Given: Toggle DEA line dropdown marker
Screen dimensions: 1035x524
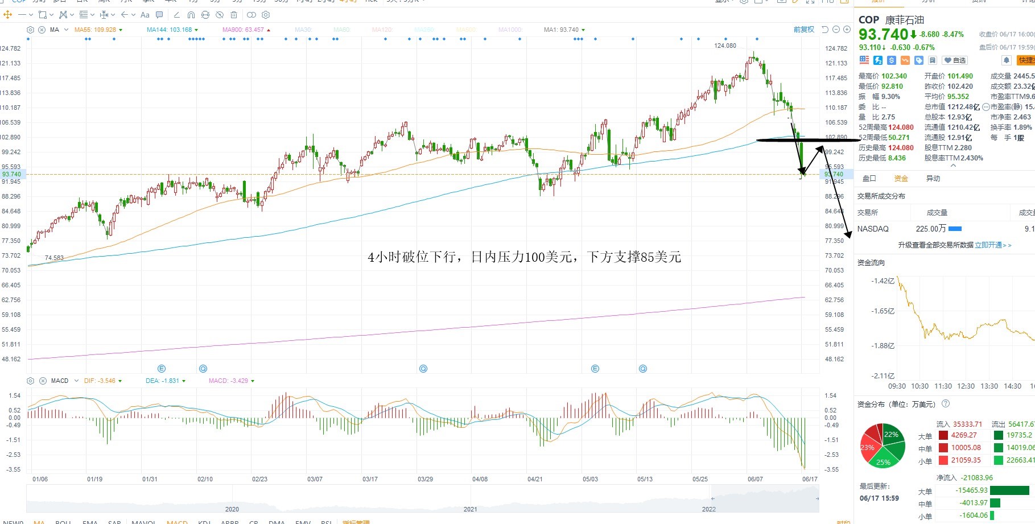Looking at the screenshot, I should click(x=184, y=381).
